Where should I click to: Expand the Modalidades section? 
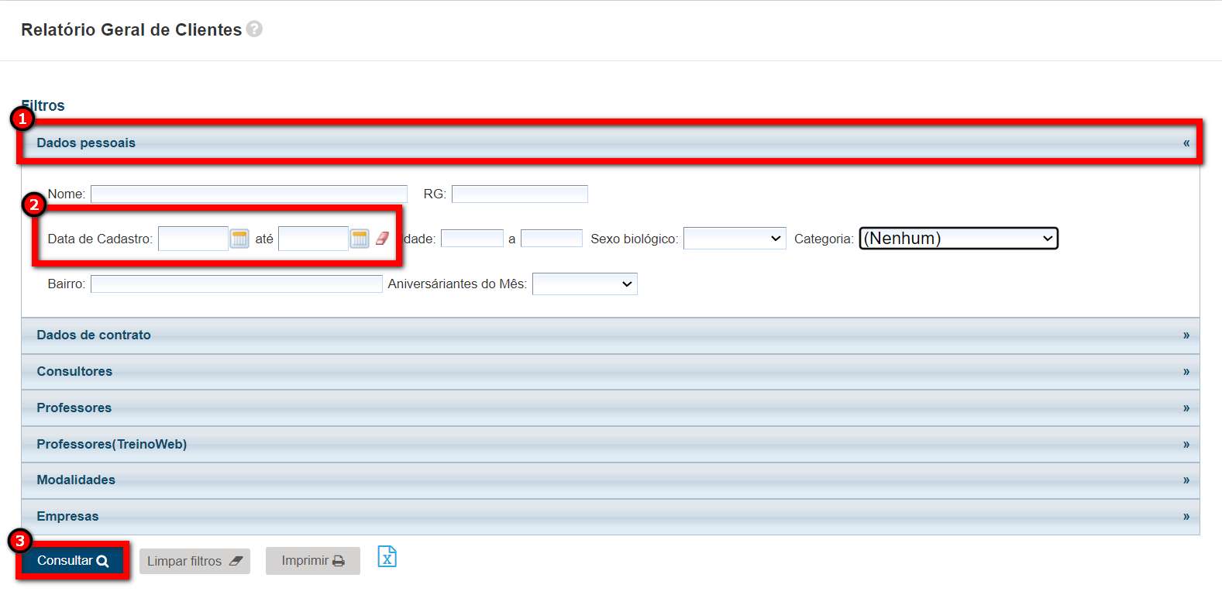point(1186,480)
